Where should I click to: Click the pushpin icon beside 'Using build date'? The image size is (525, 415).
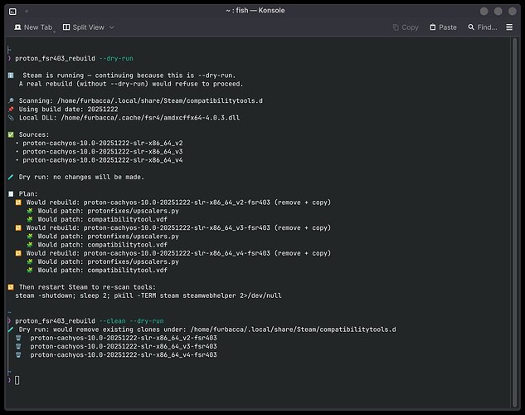[x=11, y=110]
